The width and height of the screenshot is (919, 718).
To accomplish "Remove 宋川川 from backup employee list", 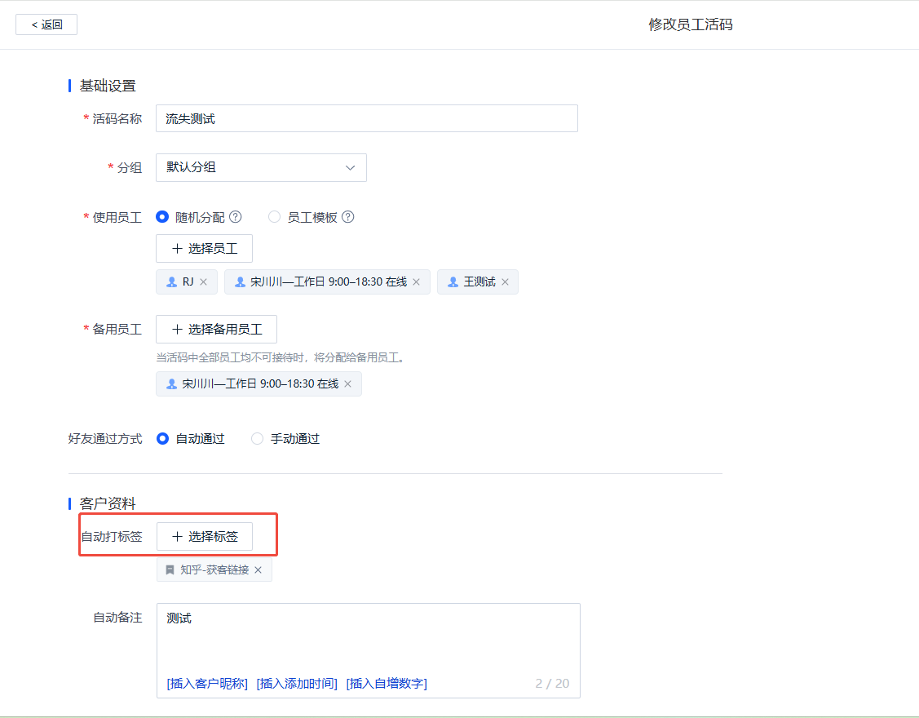I will click(x=347, y=384).
